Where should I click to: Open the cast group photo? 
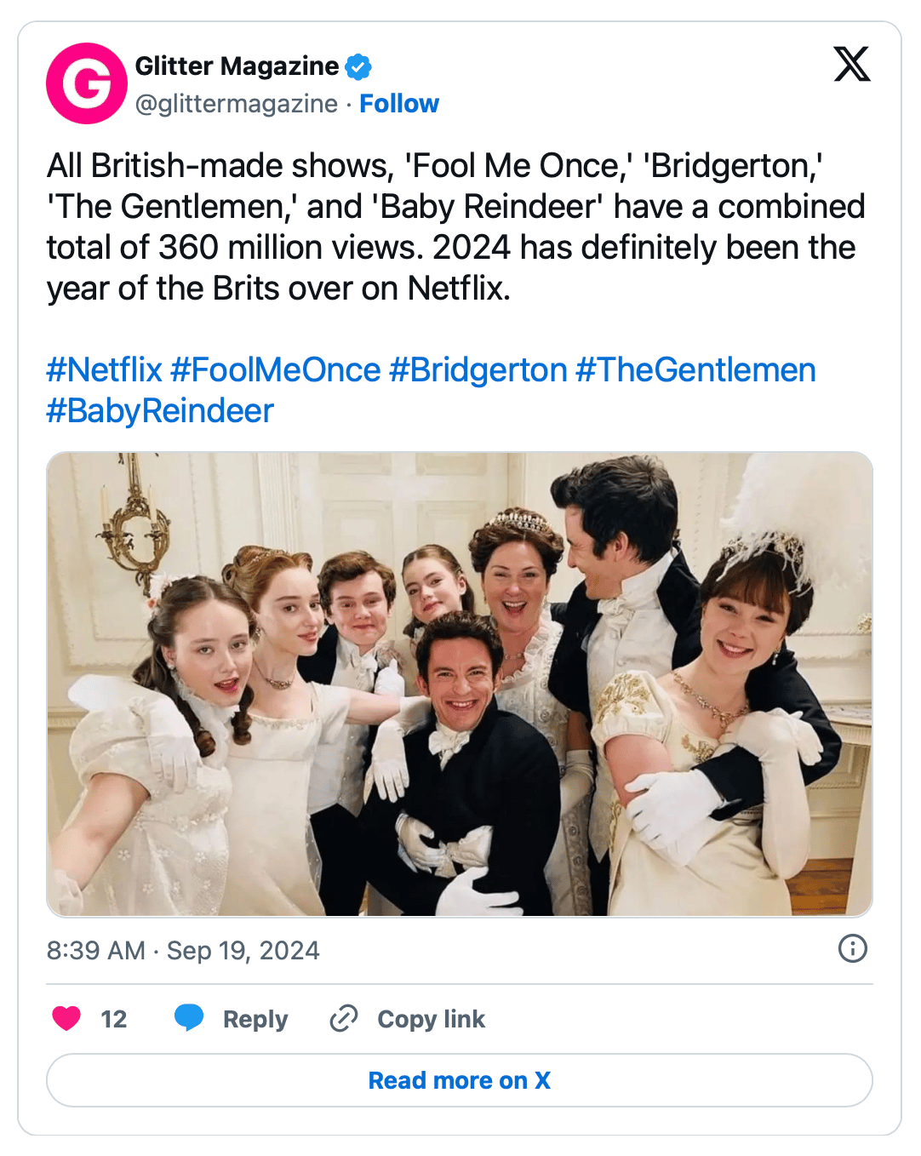click(460, 684)
